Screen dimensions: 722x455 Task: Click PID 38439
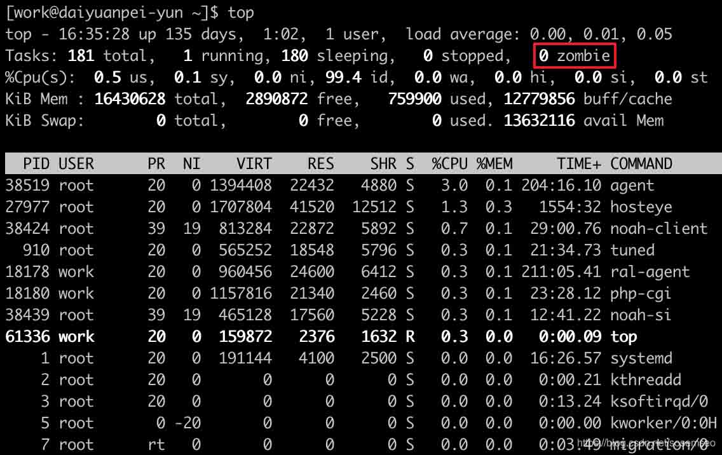(x=27, y=315)
